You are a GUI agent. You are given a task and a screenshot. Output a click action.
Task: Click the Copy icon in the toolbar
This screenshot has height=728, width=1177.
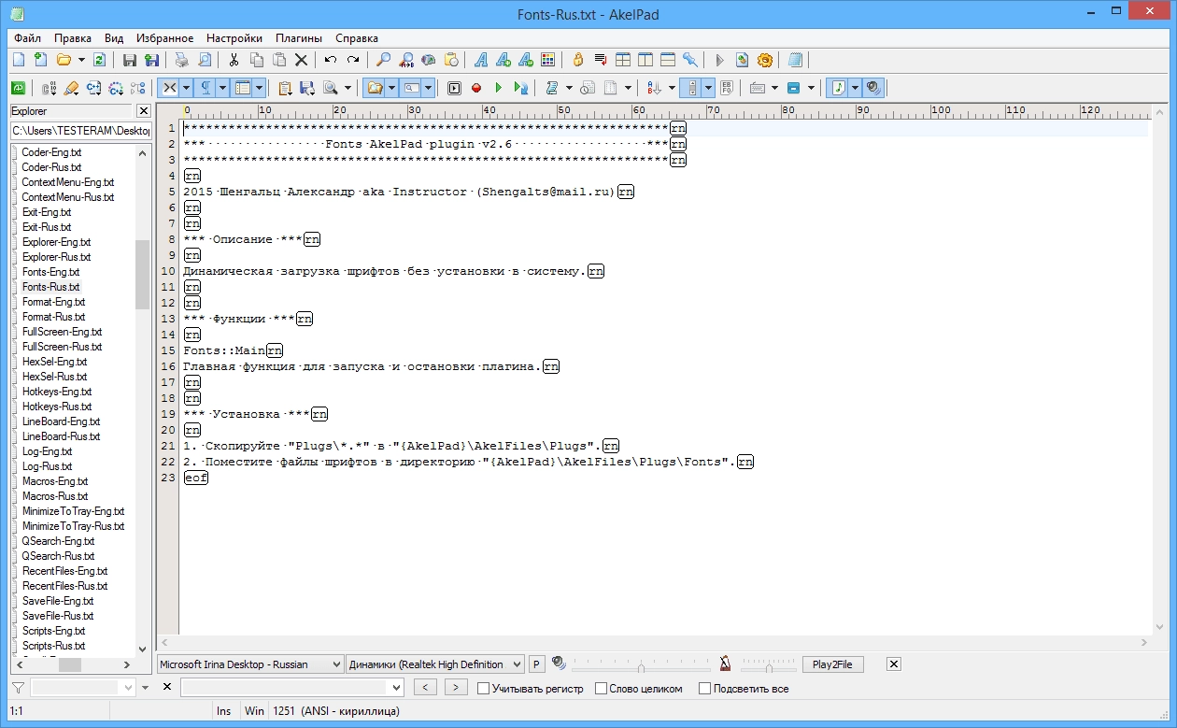256,60
